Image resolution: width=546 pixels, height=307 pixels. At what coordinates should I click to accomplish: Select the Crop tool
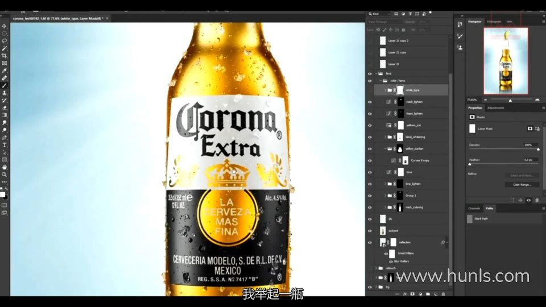click(4, 56)
